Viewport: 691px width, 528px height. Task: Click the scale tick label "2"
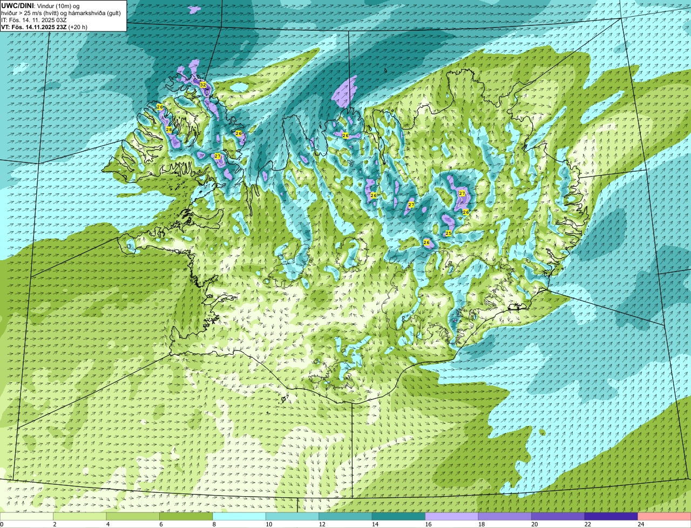click(55, 524)
